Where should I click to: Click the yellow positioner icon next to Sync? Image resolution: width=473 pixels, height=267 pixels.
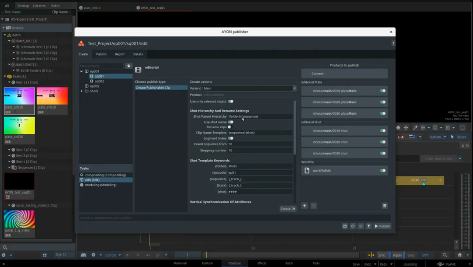point(371,255)
